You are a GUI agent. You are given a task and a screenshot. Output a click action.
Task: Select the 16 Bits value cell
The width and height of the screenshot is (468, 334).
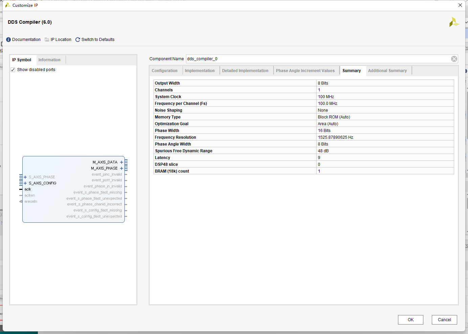point(324,131)
